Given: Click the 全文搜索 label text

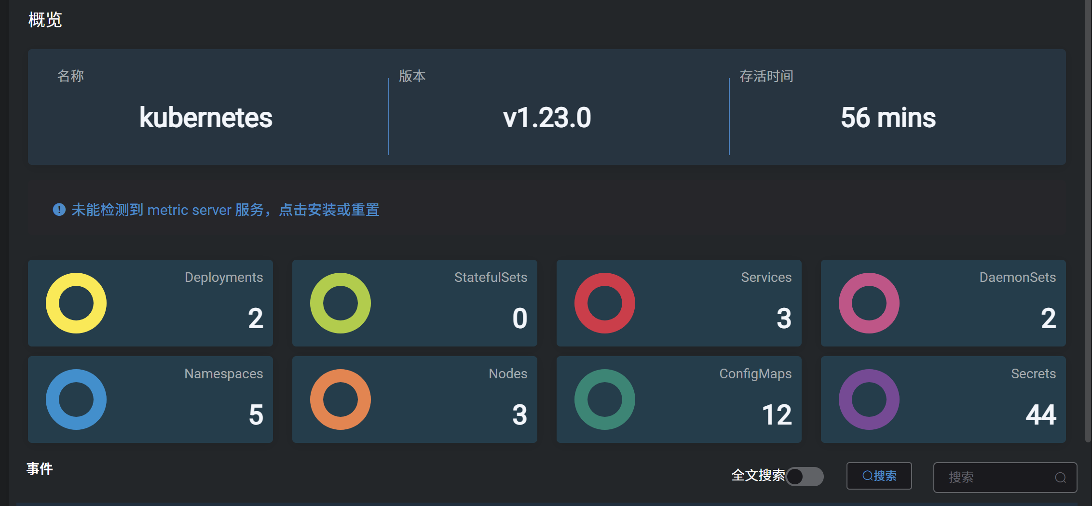Looking at the screenshot, I should (758, 475).
